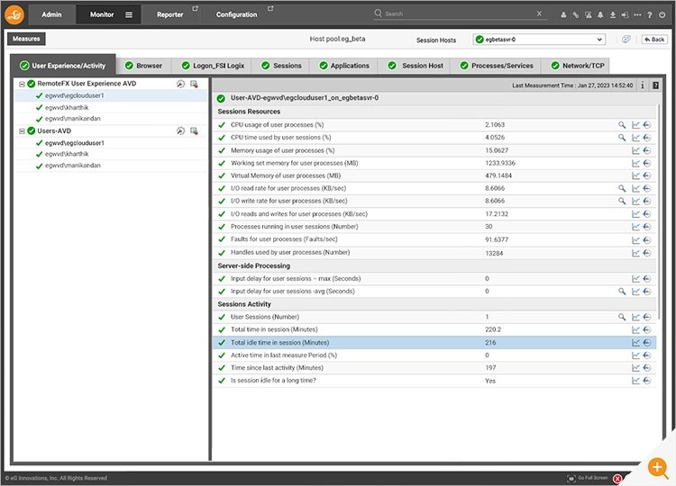Switch to the Session Host tab
Screen dimensions: 676x486
click(x=416, y=66)
